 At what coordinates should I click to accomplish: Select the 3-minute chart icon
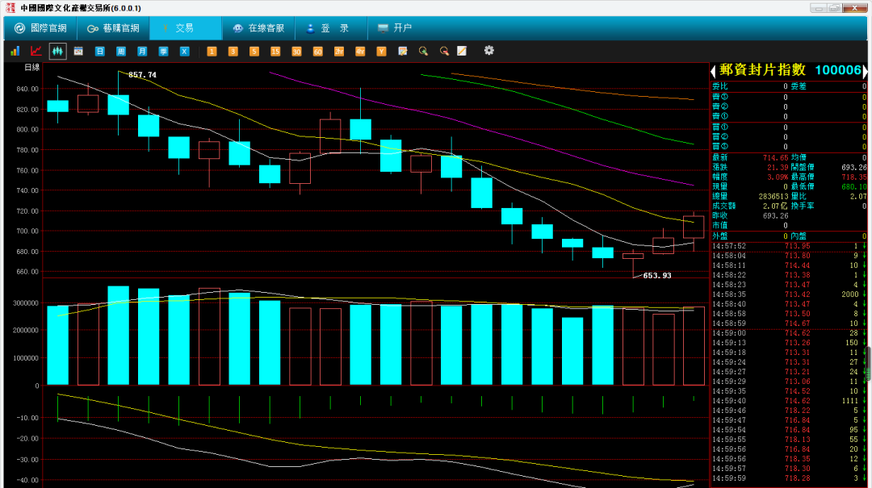click(x=233, y=51)
